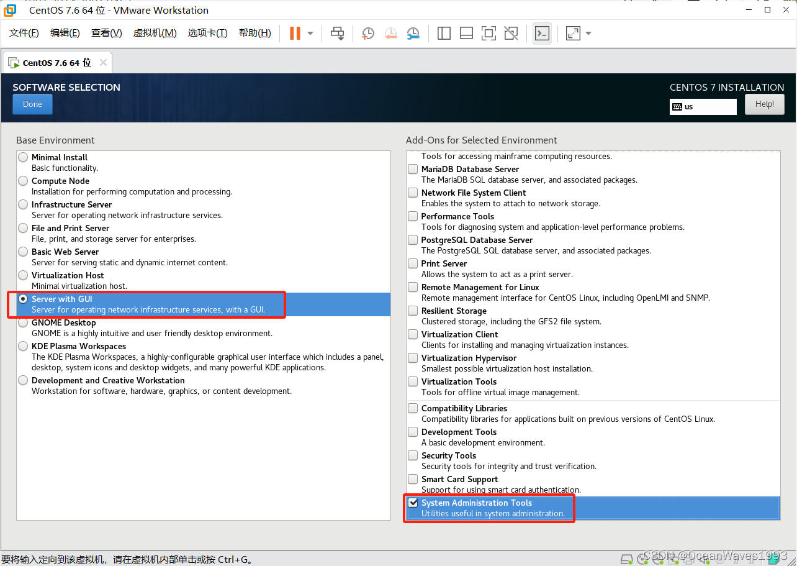Click the VMware Workstation title bar logo

click(x=10, y=10)
